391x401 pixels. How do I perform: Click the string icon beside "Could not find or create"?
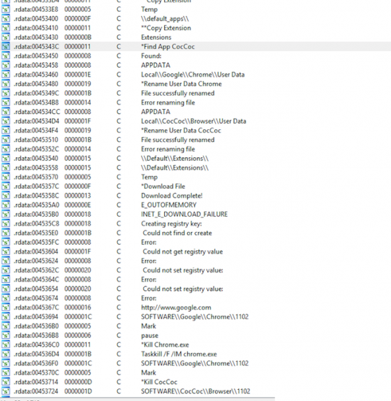point(6,233)
